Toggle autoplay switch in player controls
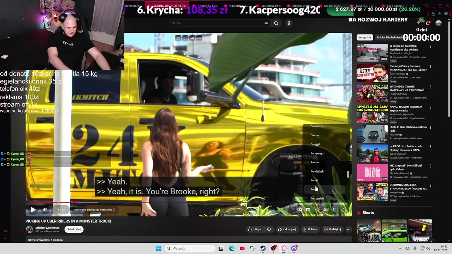Viewport: 452px width, 254px height. (x=300, y=210)
